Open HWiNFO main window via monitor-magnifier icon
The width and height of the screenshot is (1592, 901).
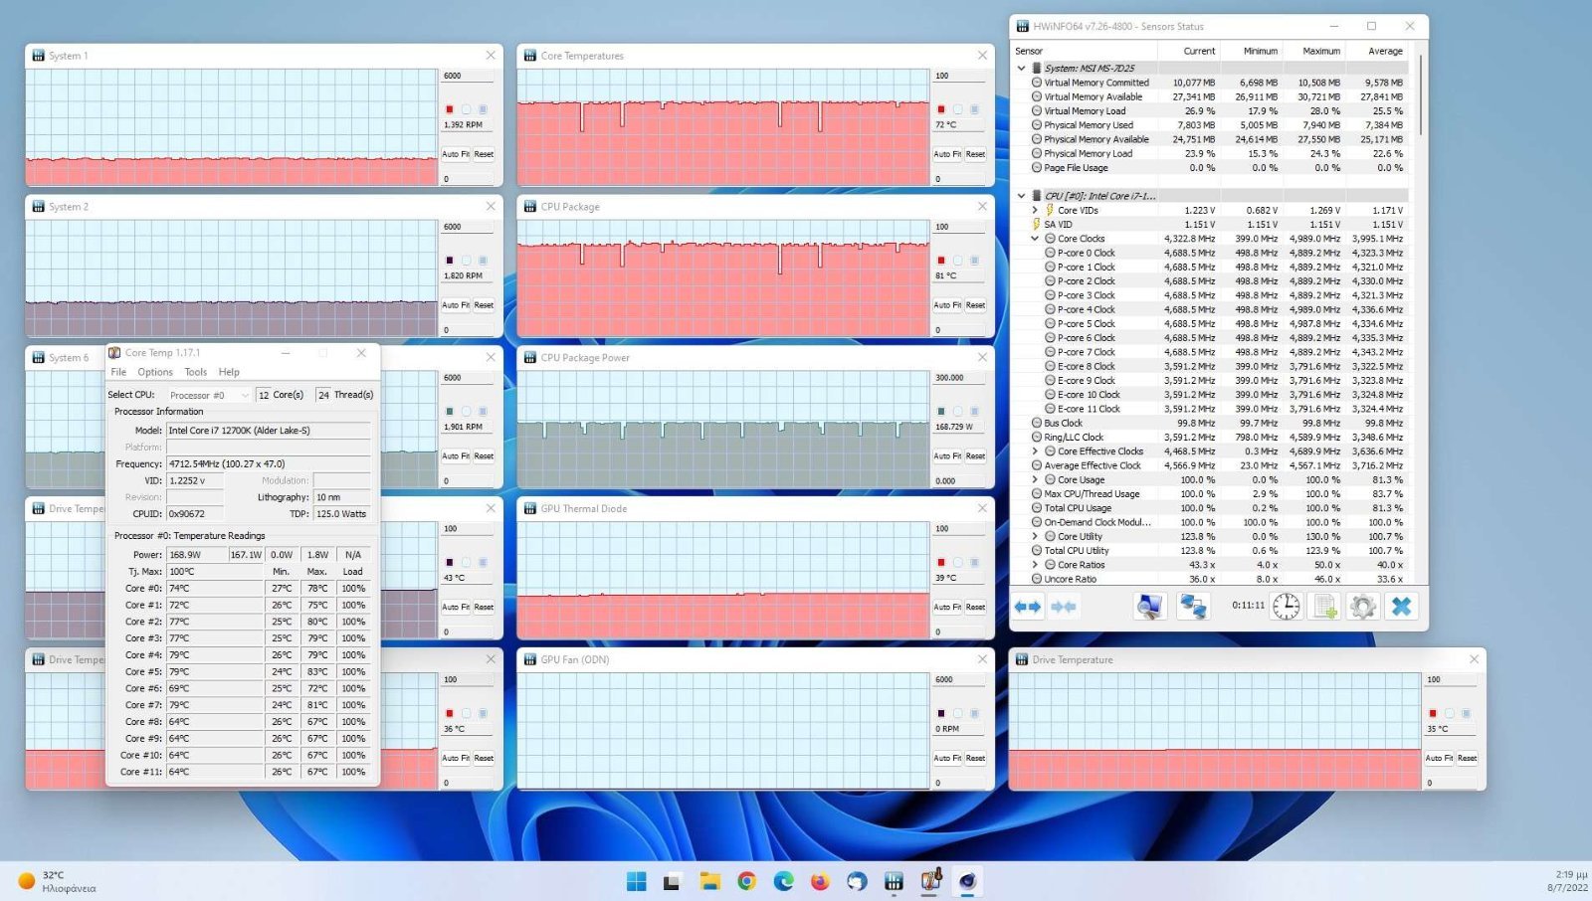coord(1150,607)
